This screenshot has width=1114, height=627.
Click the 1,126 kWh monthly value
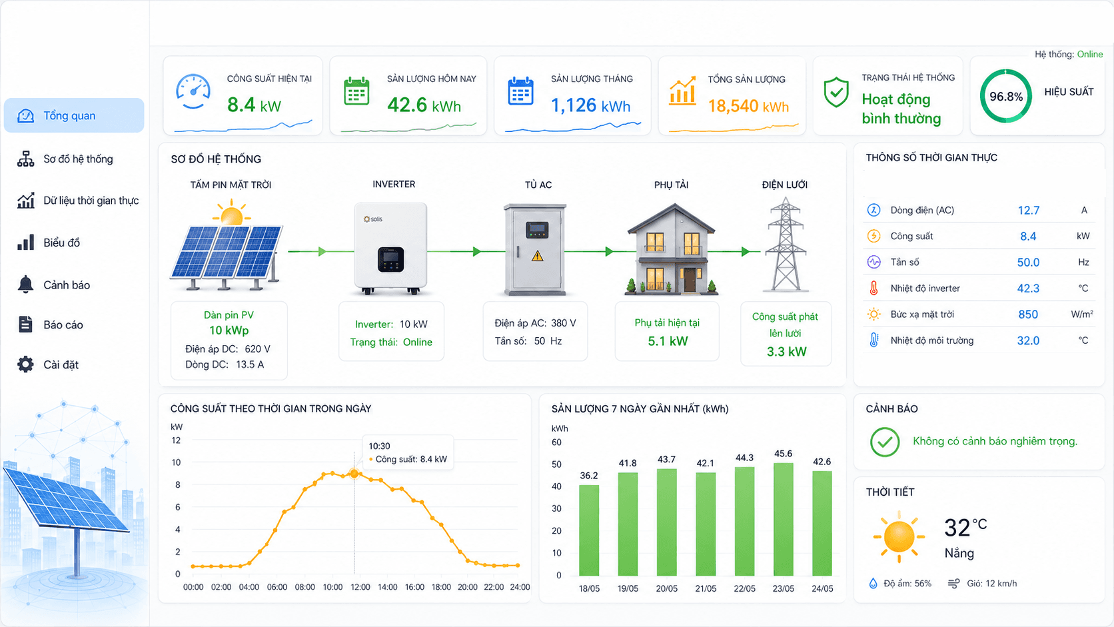590,105
